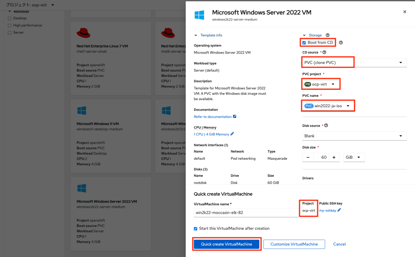Screen dimensions: 415x257
Task: Select Microsoft Windows 11 VM template card
Action: point(111,136)
